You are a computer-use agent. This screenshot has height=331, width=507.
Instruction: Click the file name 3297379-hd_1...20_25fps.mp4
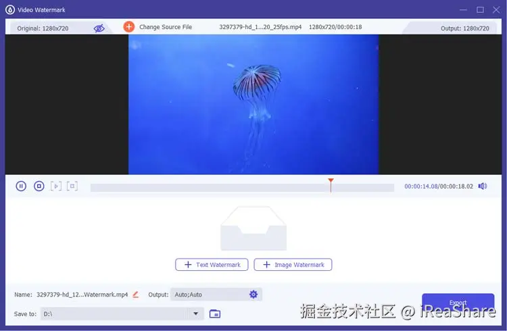pos(260,27)
